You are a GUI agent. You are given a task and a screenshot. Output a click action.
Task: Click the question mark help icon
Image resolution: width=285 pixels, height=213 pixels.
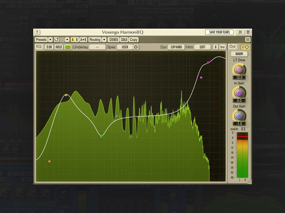tap(37, 32)
